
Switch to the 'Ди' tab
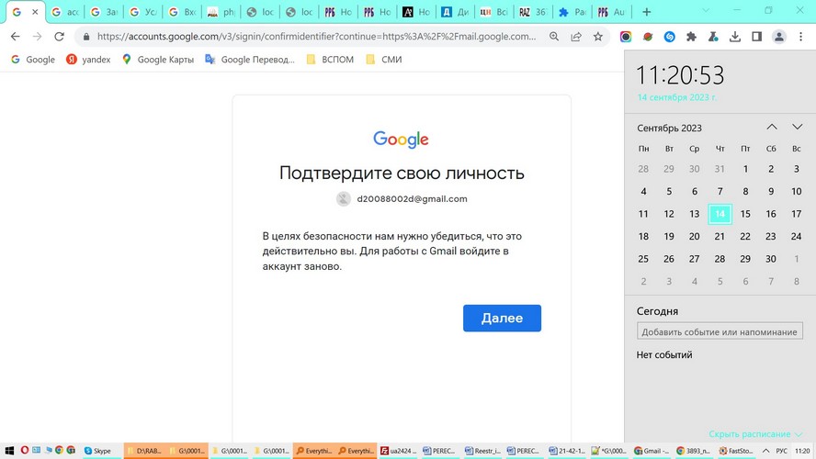(x=455, y=12)
